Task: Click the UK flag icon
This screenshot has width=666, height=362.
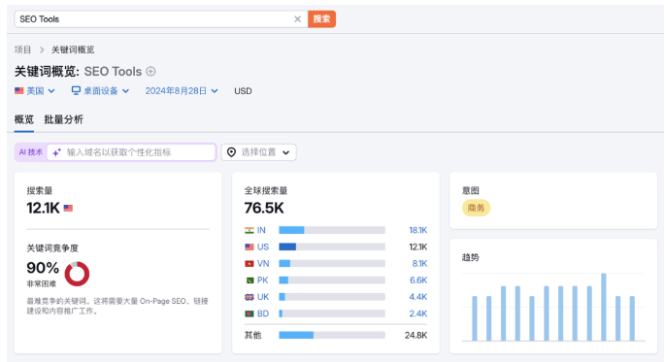Action: (x=250, y=297)
